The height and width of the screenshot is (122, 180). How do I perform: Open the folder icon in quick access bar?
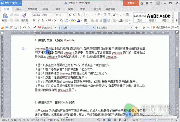click(2, 28)
